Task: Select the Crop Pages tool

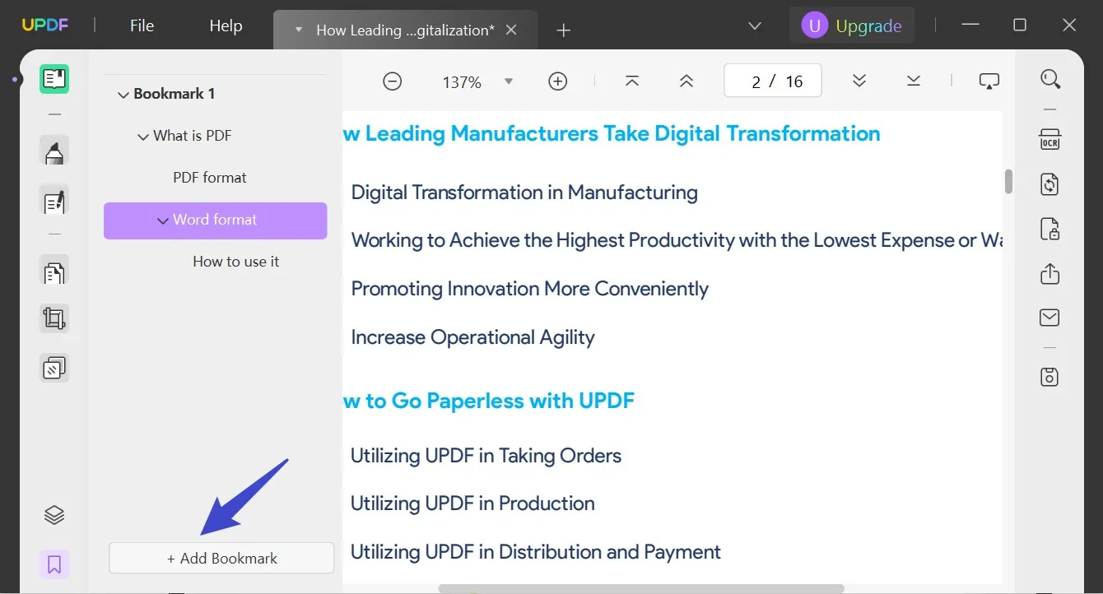Action: pos(54,319)
